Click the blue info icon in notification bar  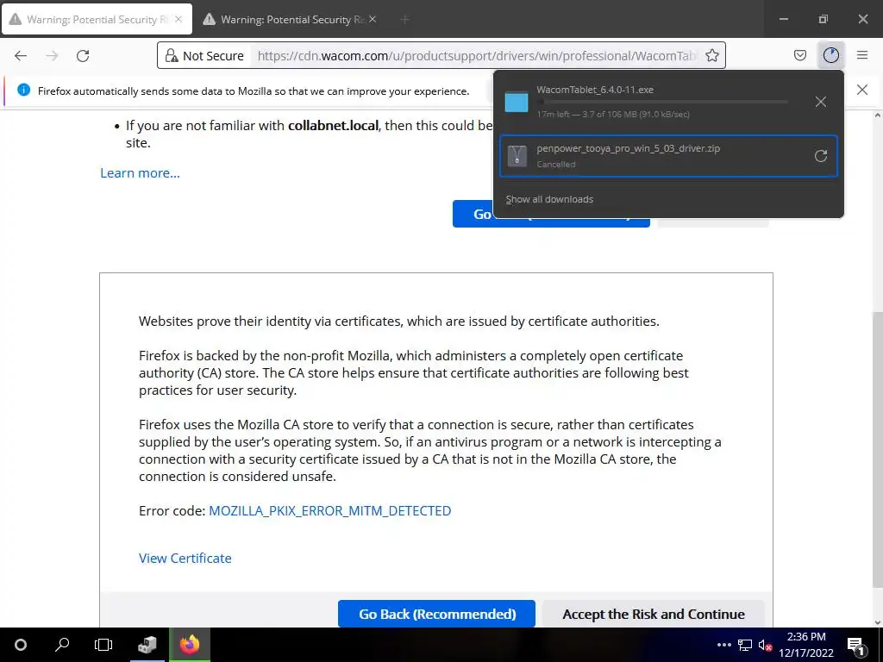point(23,90)
